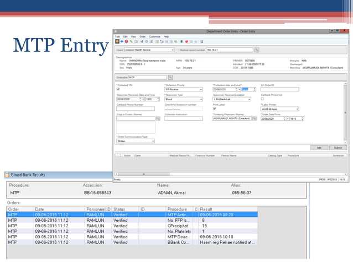Open the Specimen Type dropdown showing Blood
The image size is (353, 265).
(x=202, y=99)
